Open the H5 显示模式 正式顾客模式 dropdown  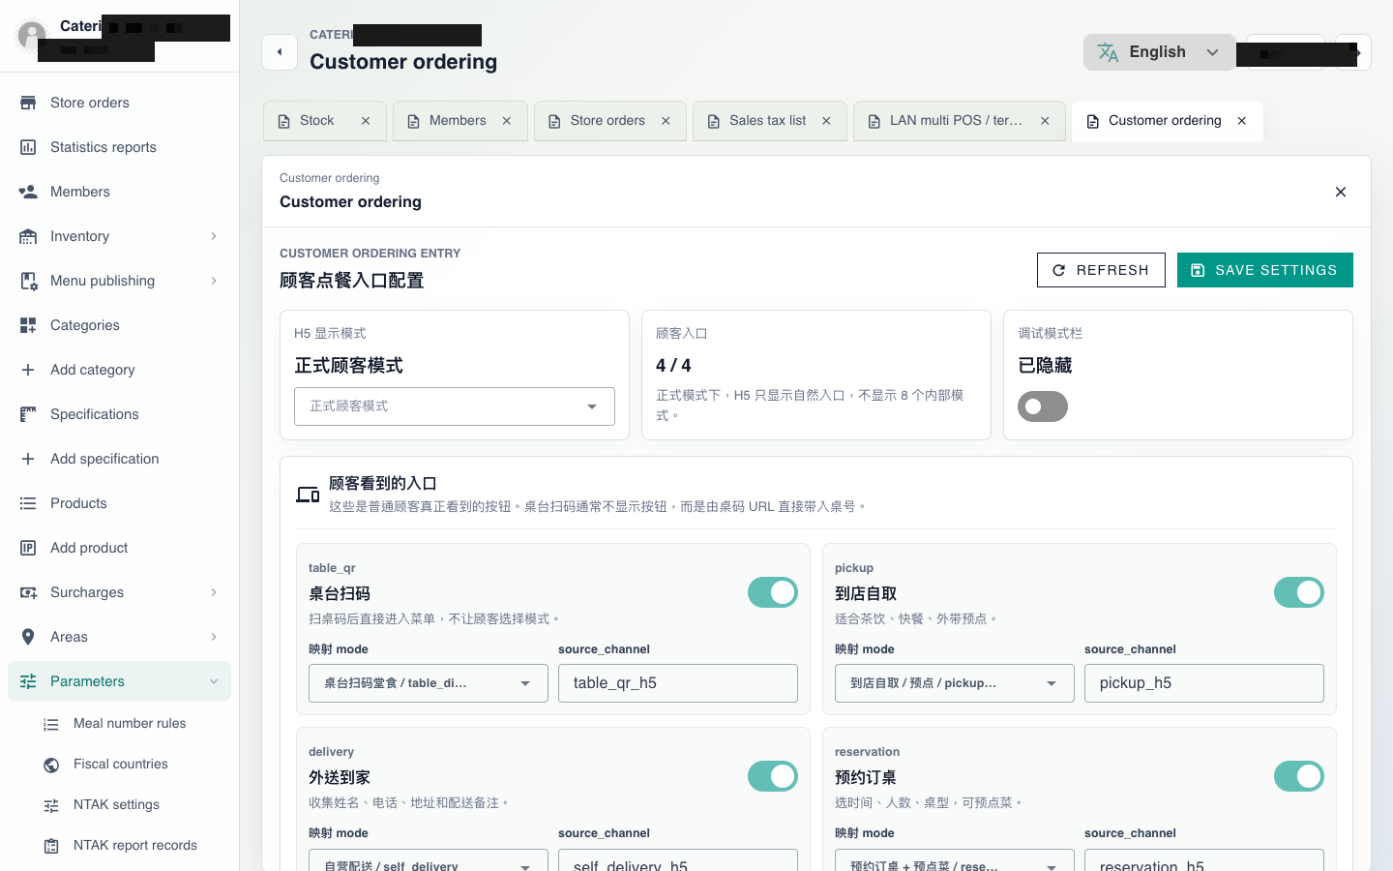tap(455, 406)
